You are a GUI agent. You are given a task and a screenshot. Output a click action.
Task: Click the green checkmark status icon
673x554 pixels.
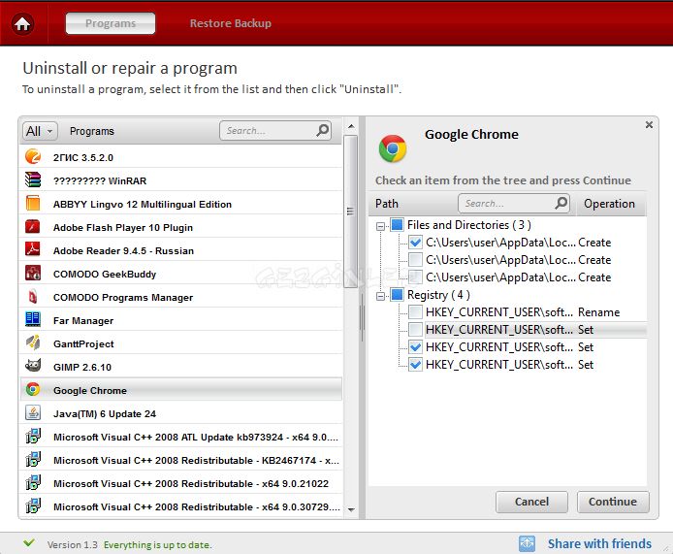[29, 542]
